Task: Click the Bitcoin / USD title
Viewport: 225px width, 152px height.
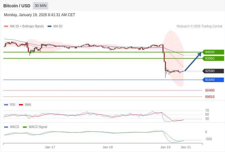Action: [x=17, y=6]
